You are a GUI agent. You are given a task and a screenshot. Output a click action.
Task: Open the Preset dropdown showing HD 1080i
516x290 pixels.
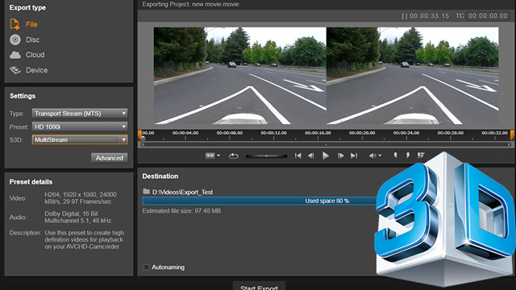pyautogui.click(x=80, y=126)
